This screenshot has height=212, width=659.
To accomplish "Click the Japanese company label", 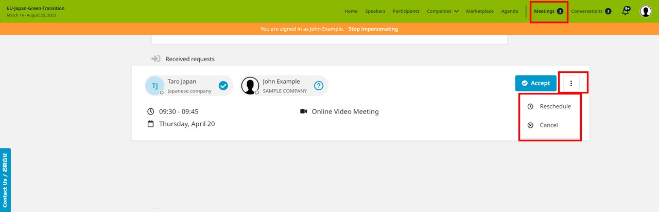I will pyautogui.click(x=189, y=91).
